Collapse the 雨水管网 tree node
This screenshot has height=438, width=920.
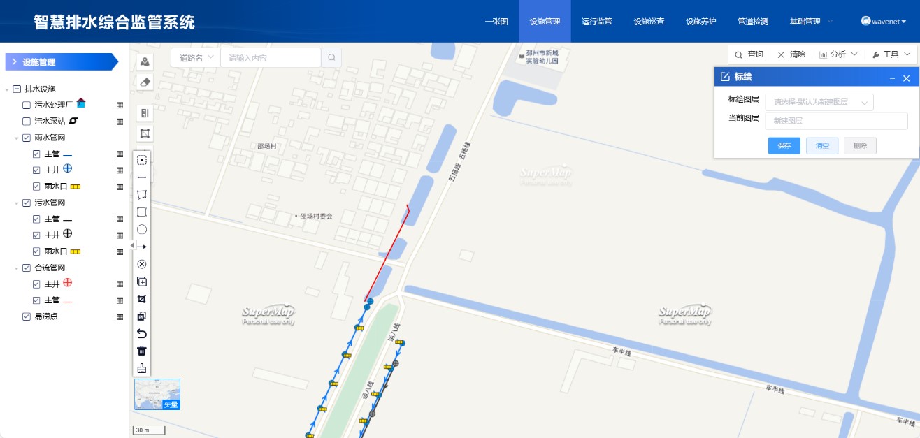16,138
